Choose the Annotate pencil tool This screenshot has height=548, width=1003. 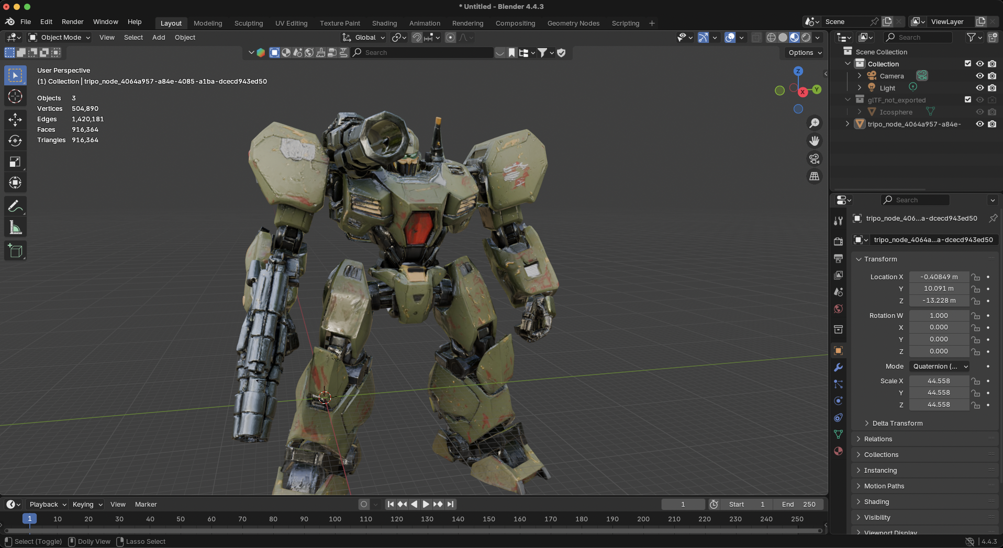point(15,207)
